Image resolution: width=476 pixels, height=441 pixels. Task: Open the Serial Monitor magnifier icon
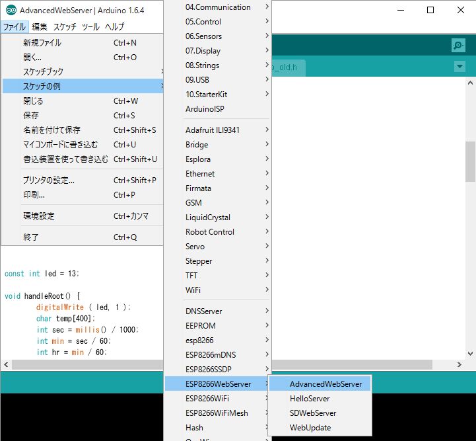(x=458, y=46)
